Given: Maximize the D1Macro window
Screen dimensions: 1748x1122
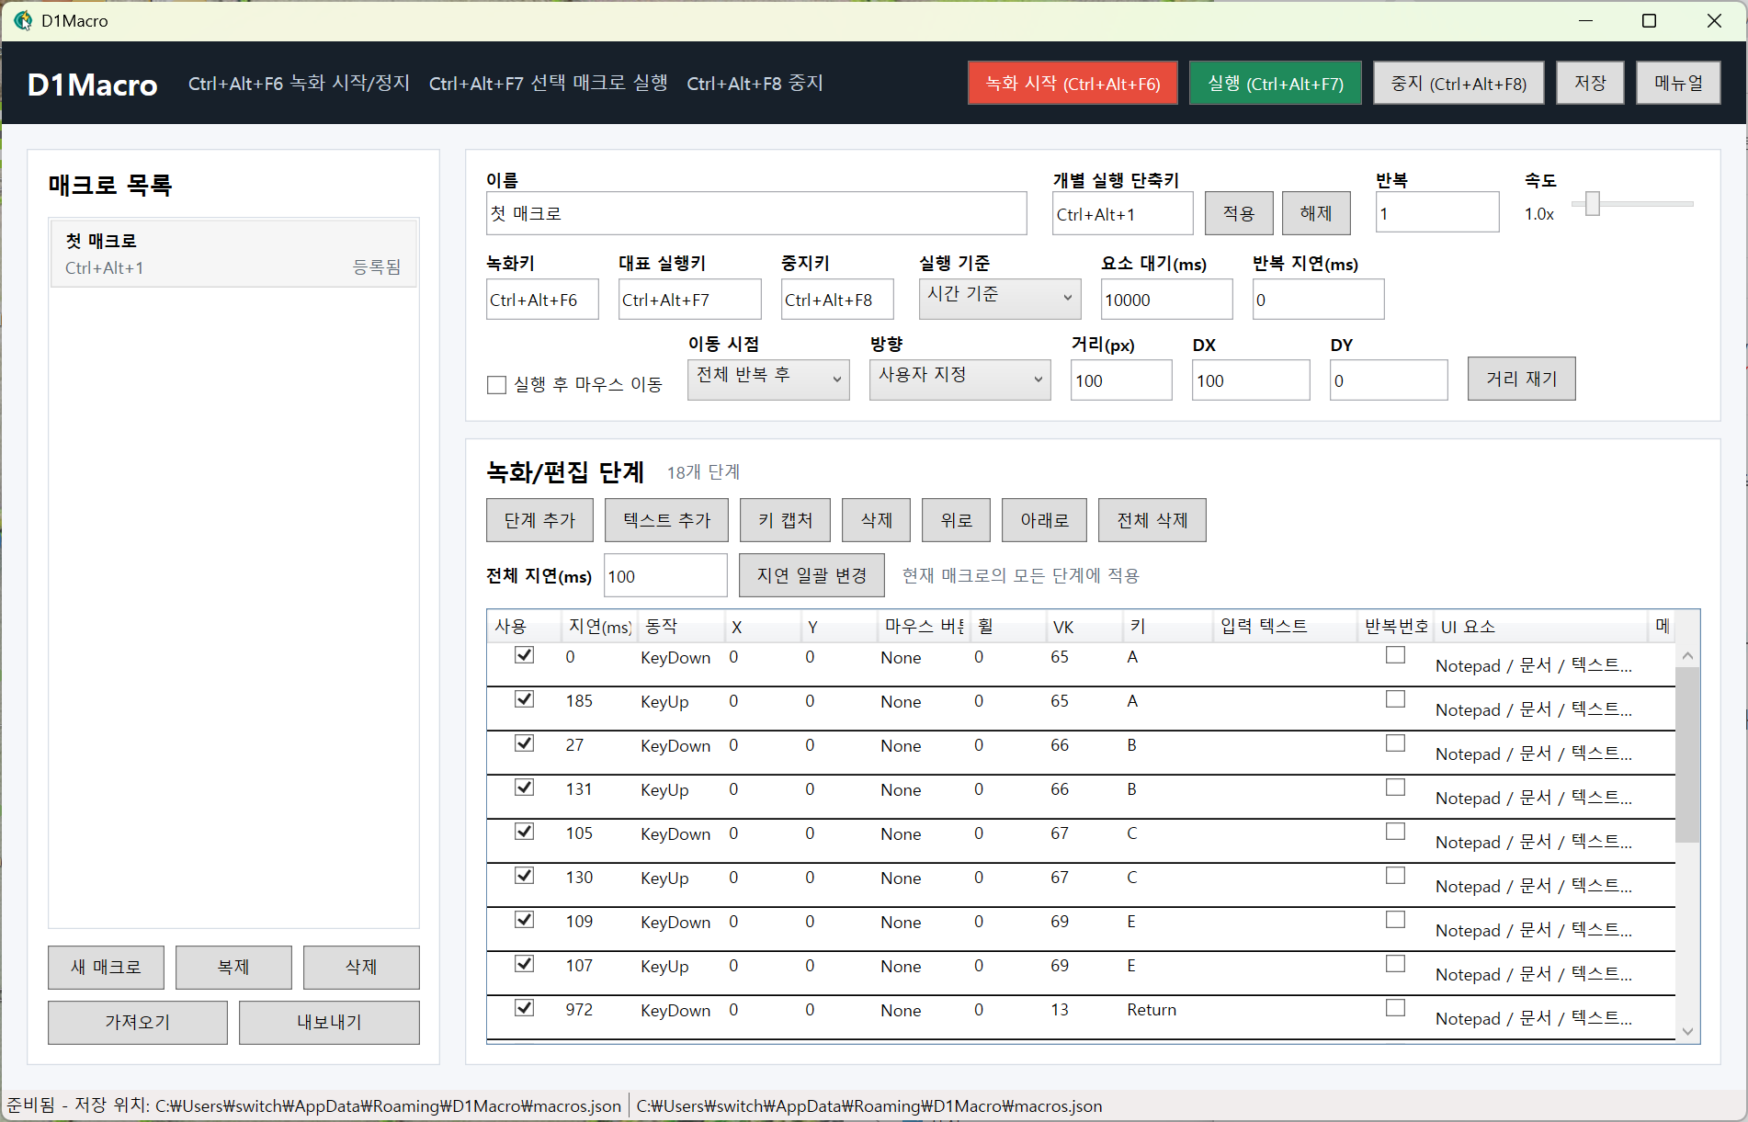Looking at the screenshot, I should pyautogui.click(x=1649, y=20).
